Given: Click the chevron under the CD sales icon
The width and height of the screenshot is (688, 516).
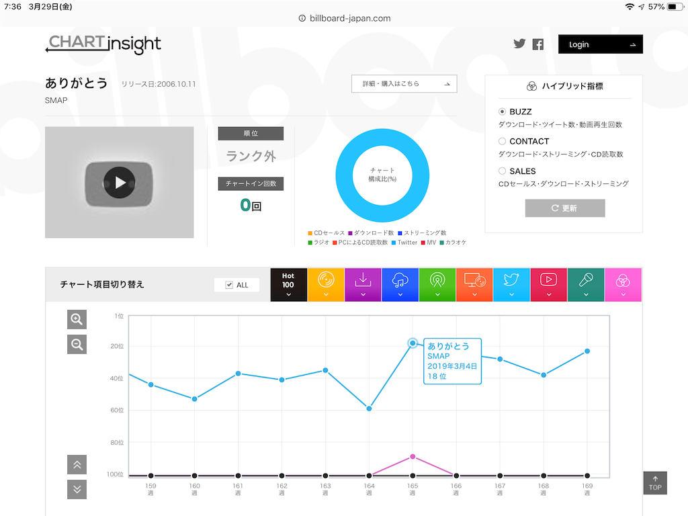Looking at the screenshot, I should [326, 295].
